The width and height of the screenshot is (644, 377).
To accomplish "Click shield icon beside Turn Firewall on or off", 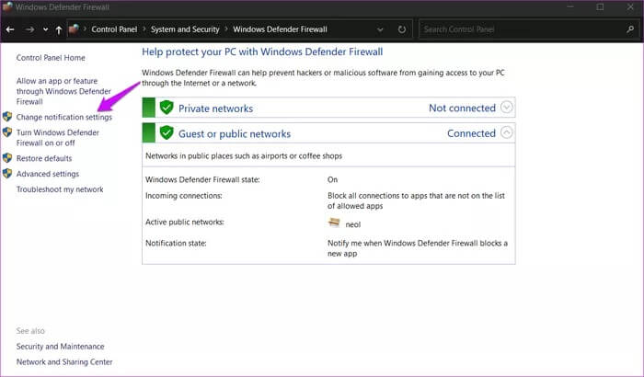I will (7, 132).
